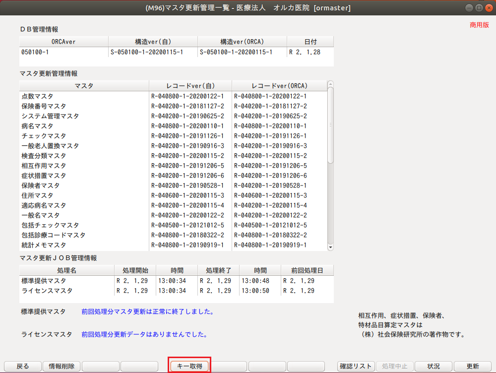Viewport: 496px width, 373px height.
Task: Click the 状況 button
Action: pyautogui.click(x=433, y=366)
